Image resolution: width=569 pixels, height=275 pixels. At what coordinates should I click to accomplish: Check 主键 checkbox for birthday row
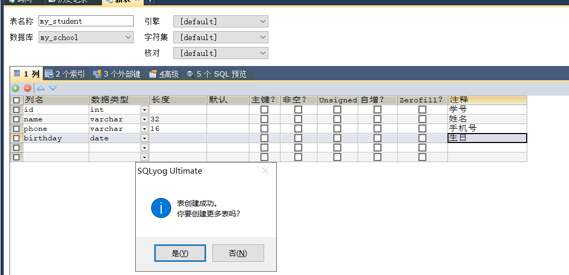pyautogui.click(x=265, y=138)
